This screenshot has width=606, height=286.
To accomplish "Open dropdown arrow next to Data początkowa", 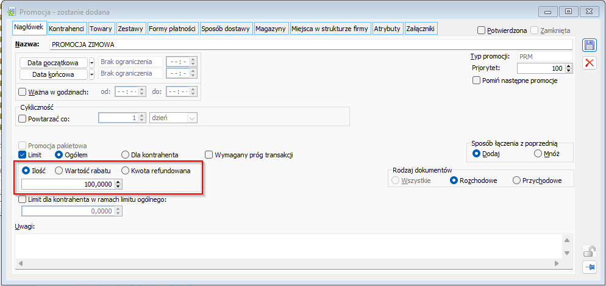I will (x=92, y=63).
